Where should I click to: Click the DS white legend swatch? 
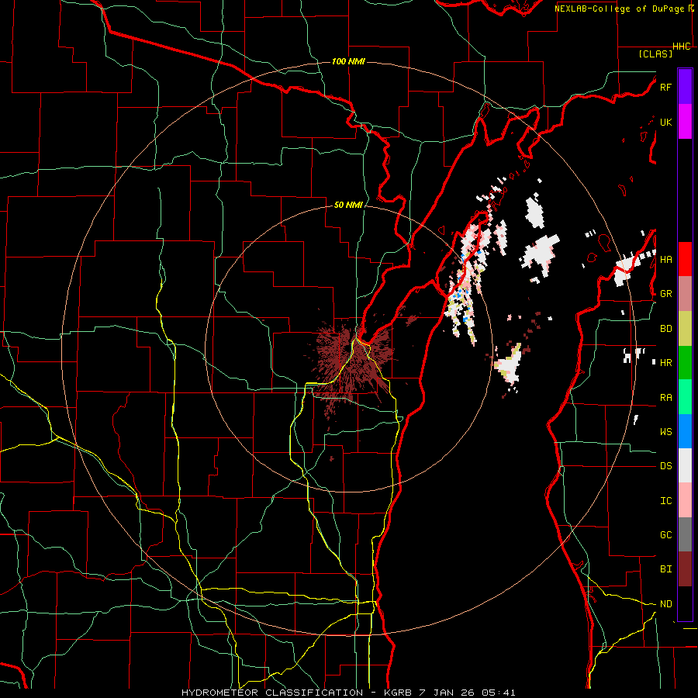pos(685,465)
